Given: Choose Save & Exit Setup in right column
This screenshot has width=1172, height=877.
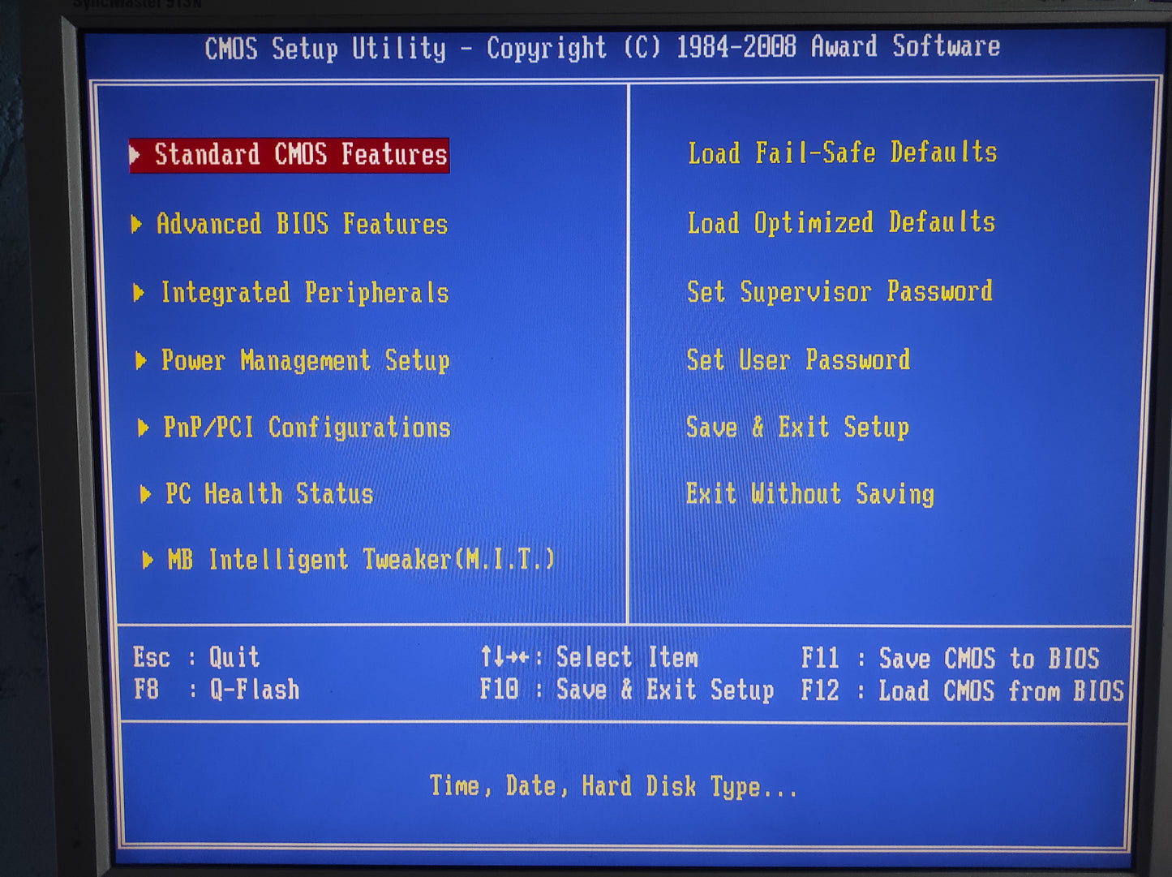Looking at the screenshot, I should pos(797,427).
